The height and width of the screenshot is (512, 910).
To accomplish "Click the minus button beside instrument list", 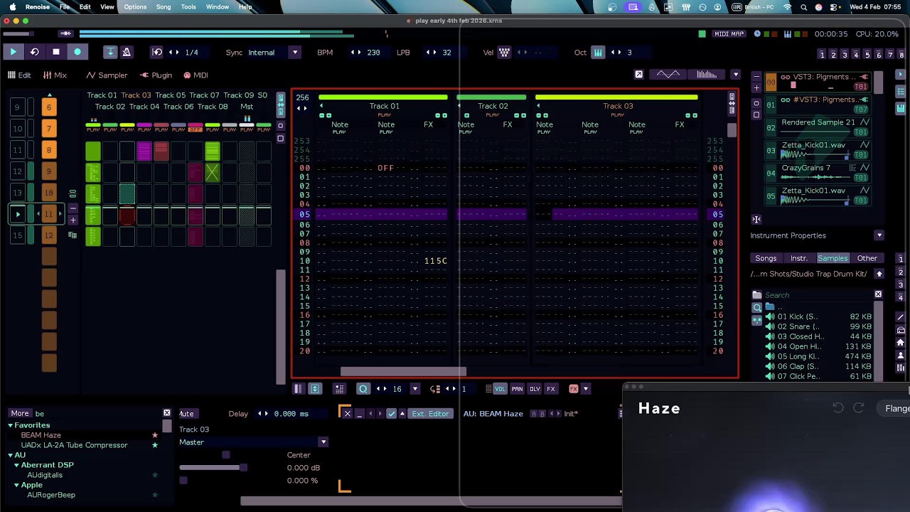I will [x=756, y=77].
